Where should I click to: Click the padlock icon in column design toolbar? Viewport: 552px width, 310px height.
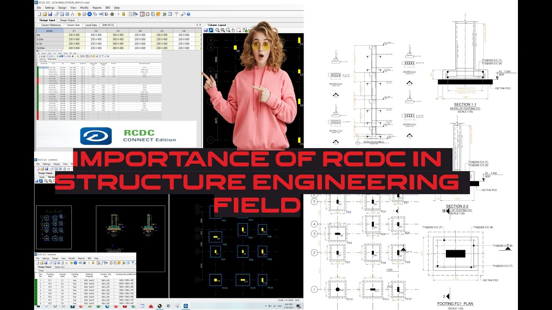123,14
